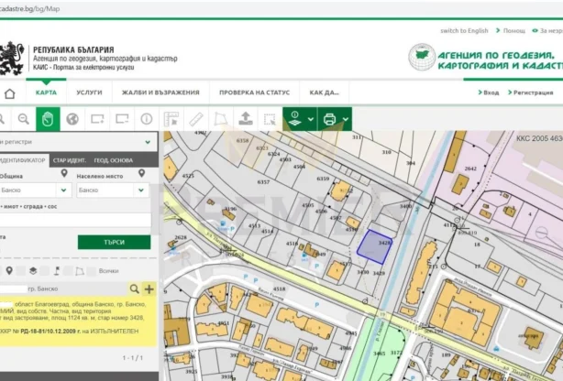Select the ruler measure distance tool
The height and width of the screenshot is (381, 563).
(195, 119)
